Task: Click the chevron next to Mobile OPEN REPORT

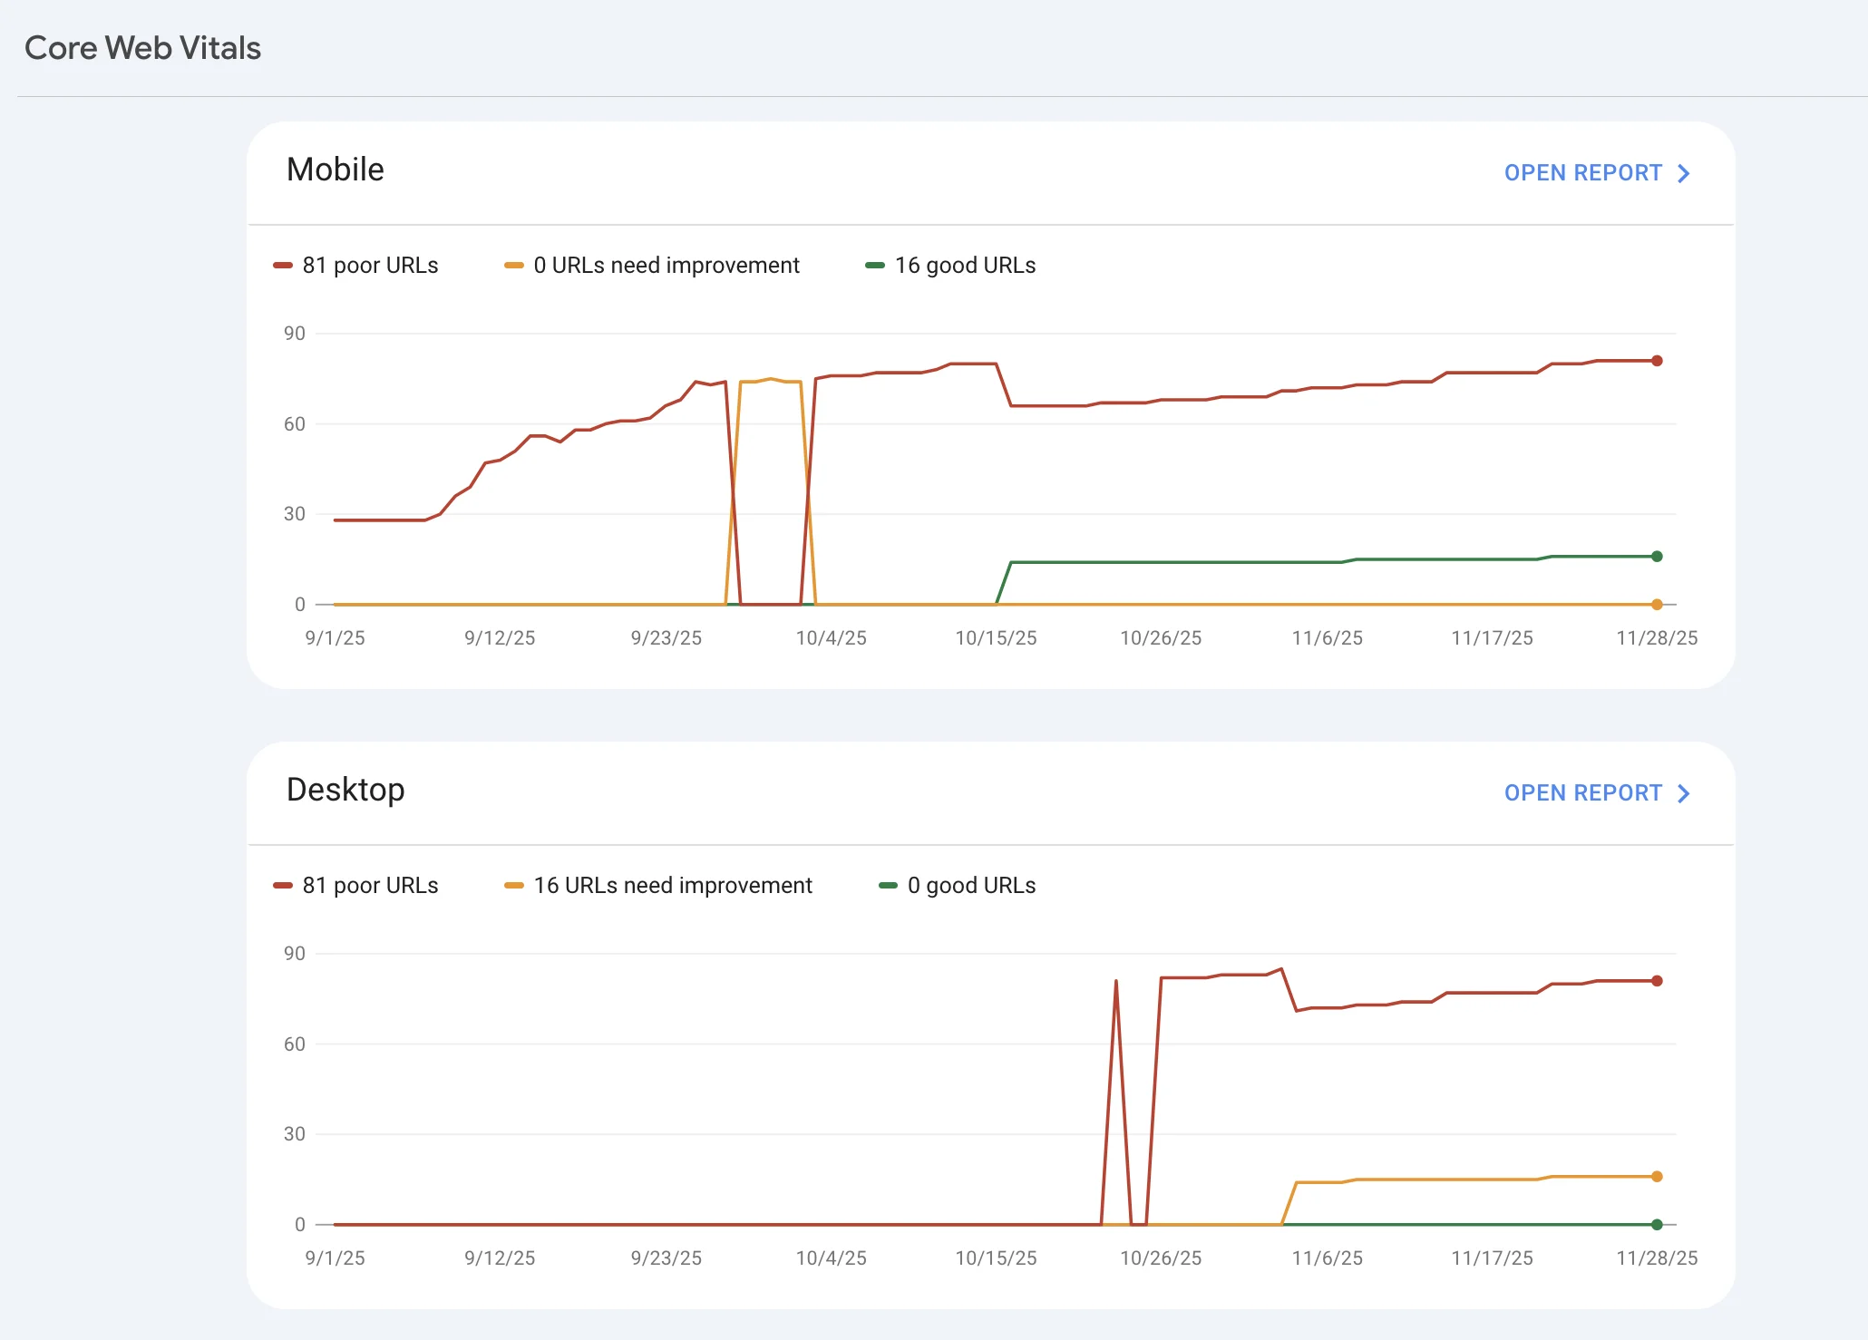Action: [x=1684, y=173]
